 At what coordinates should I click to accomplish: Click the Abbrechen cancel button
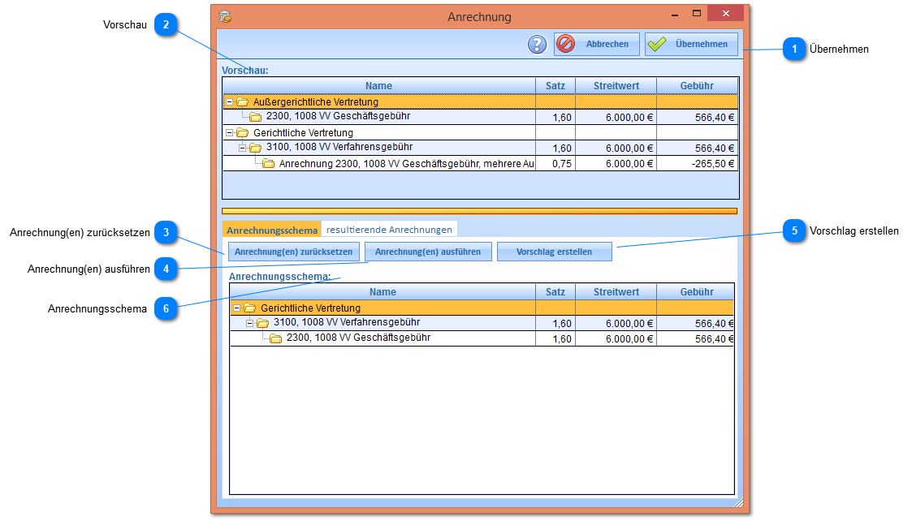(x=597, y=45)
